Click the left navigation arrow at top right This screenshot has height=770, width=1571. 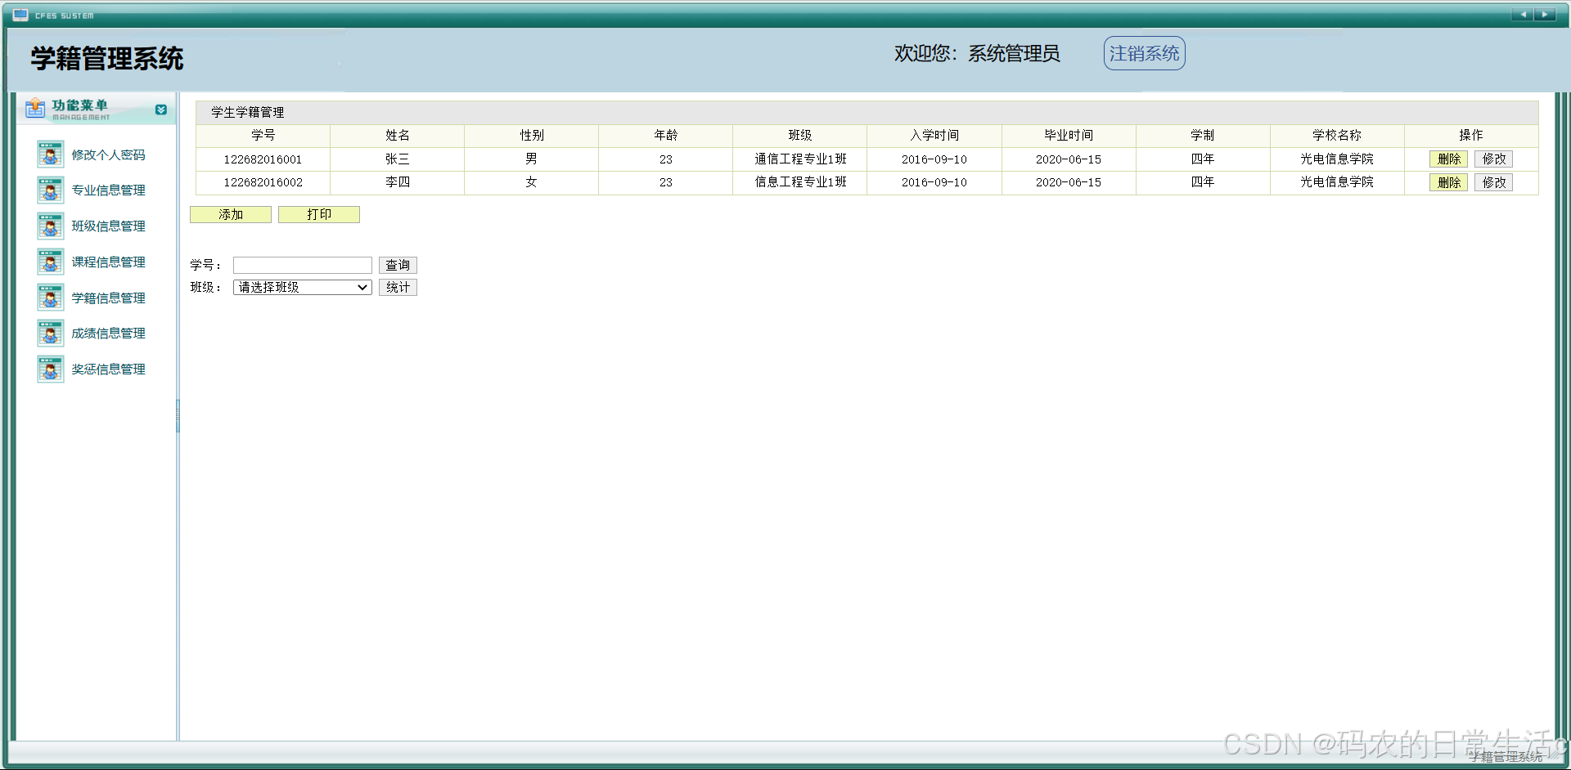pos(1524,14)
